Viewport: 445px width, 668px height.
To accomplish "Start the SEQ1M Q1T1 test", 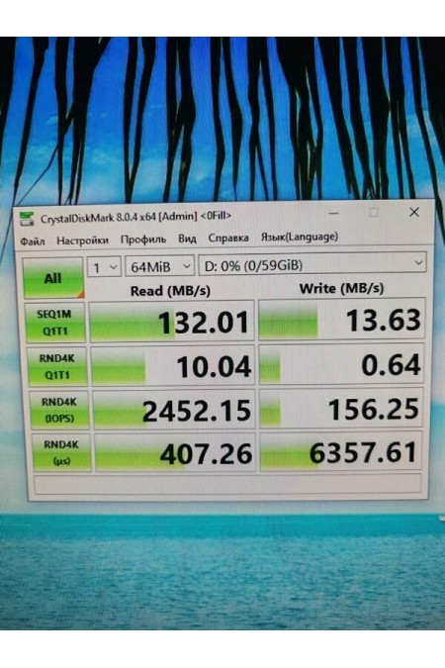I will click(55, 323).
